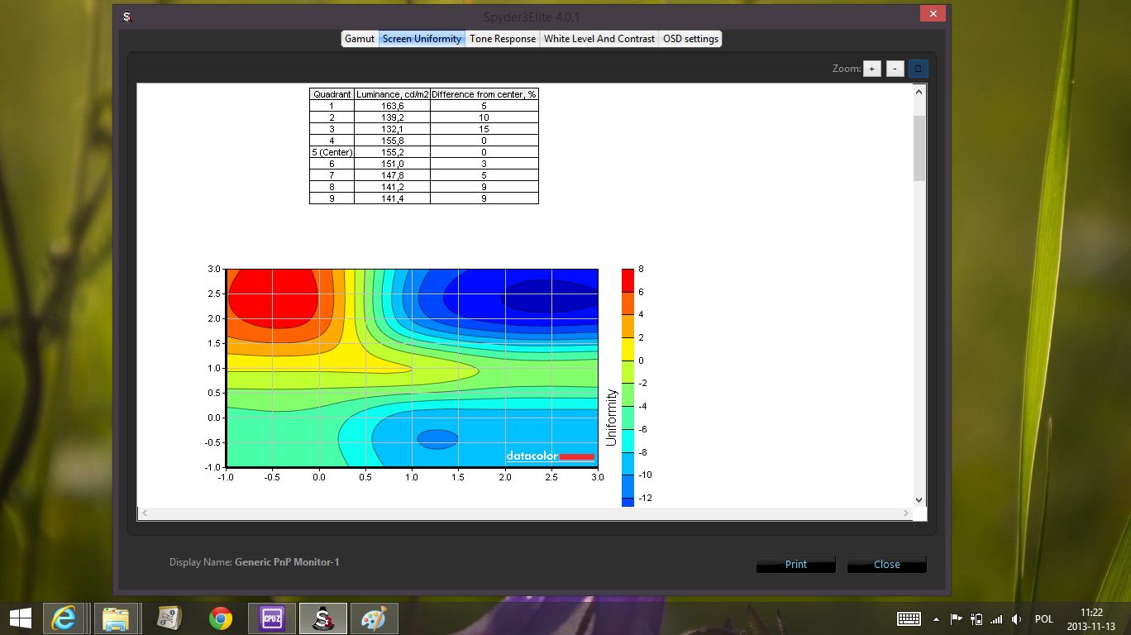Click the '5 (Center)' quadrant cell
The height and width of the screenshot is (635, 1131).
(x=332, y=152)
